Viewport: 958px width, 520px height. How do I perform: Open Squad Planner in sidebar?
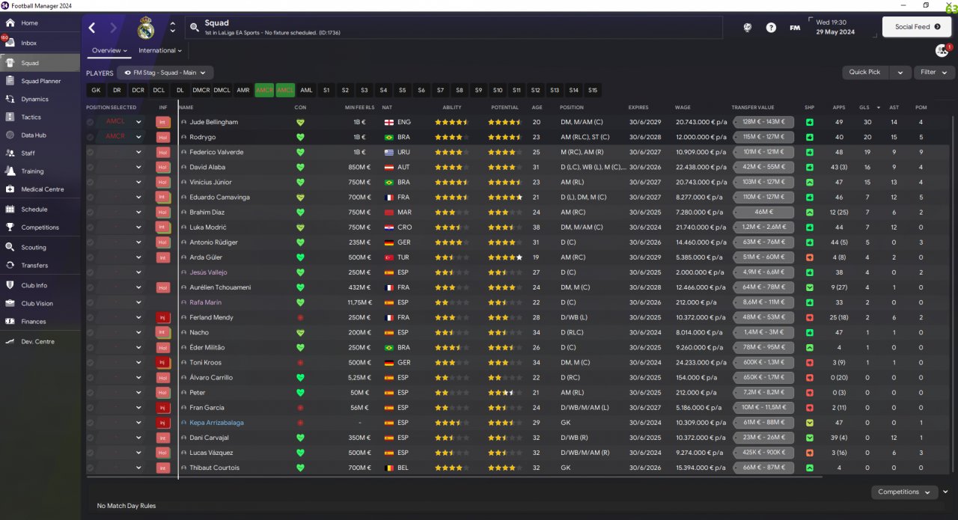pos(40,81)
